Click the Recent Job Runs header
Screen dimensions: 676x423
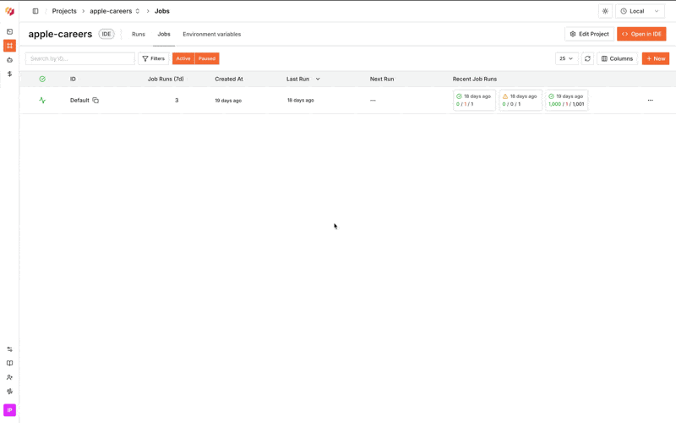pyautogui.click(x=475, y=79)
